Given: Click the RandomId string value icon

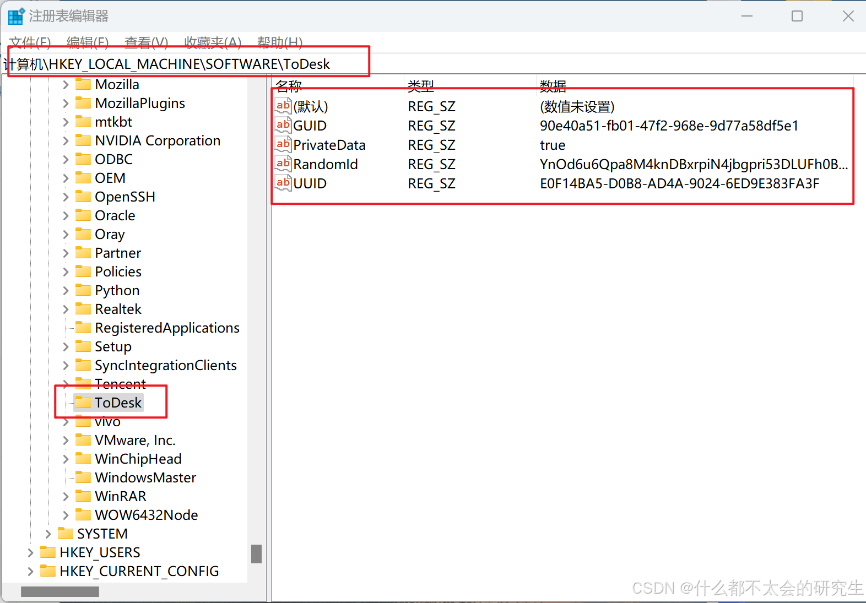Looking at the screenshot, I should tap(283, 164).
